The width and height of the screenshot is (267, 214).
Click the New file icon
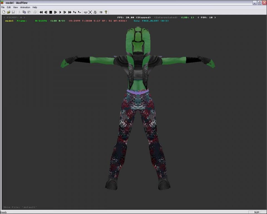pyautogui.click(x=4, y=12)
